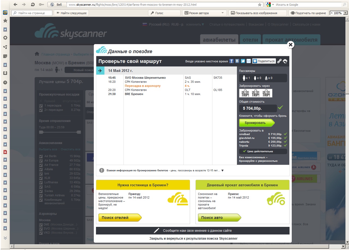Open the password wand key icon

click(x=41, y=5)
